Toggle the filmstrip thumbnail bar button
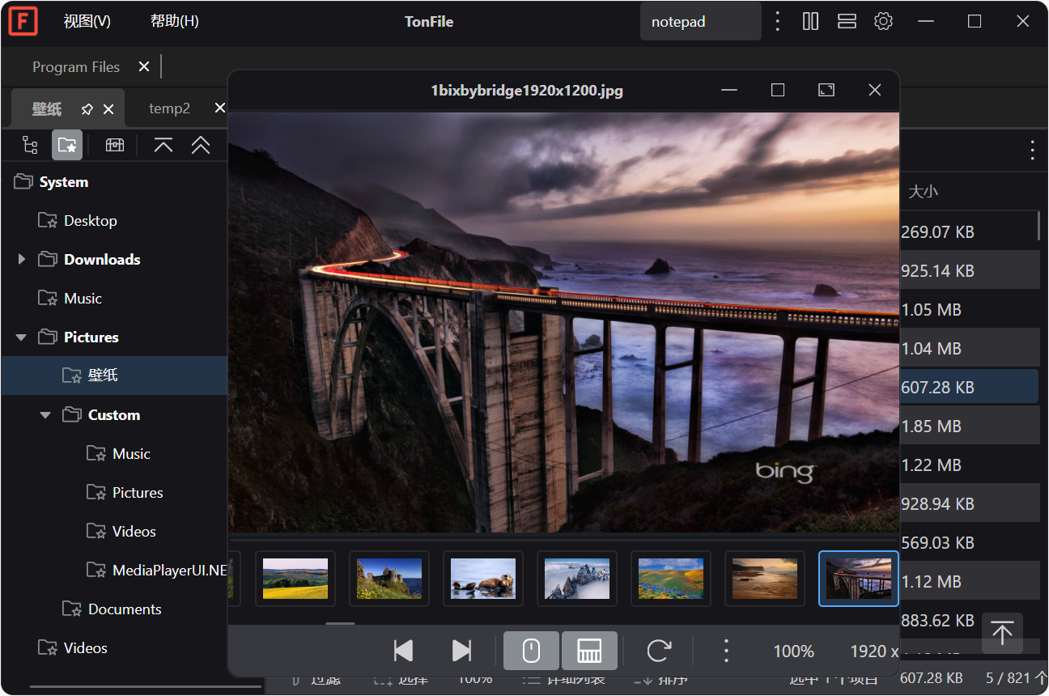This screenshot has width=1049, height=696. click(589, 651)
